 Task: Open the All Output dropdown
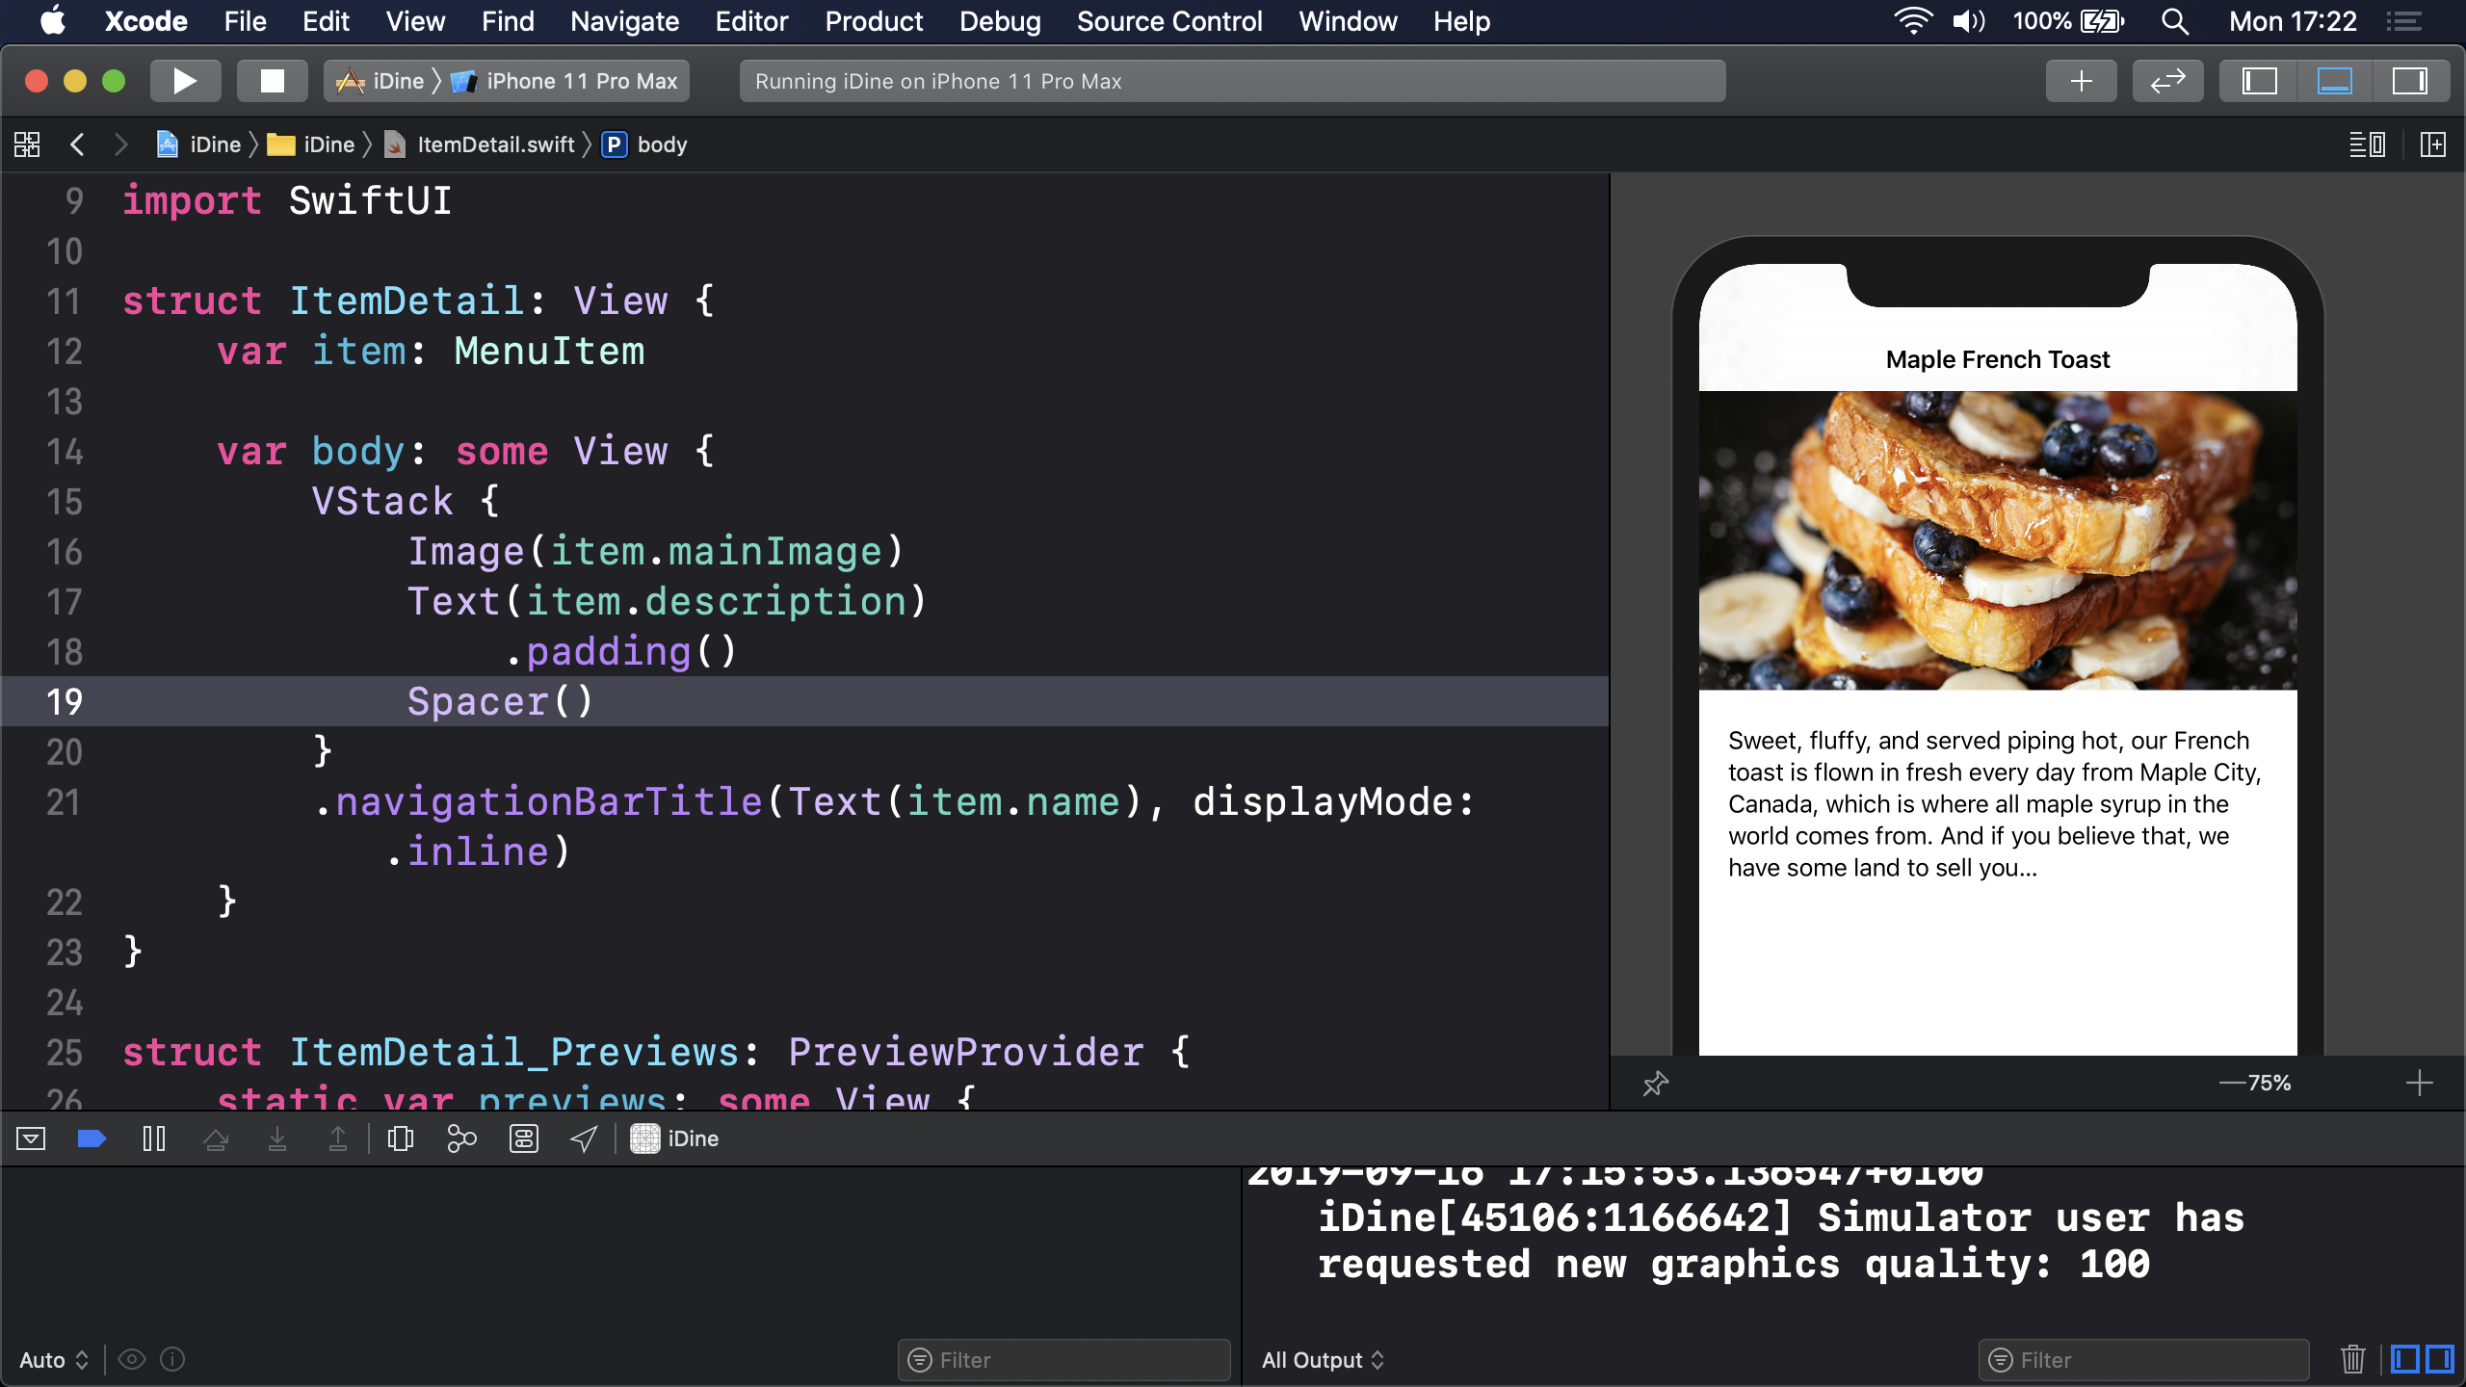click(x=1323, y=1360)
